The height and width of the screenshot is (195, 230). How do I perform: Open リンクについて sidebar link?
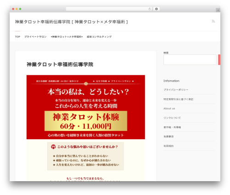click(172, 118)
